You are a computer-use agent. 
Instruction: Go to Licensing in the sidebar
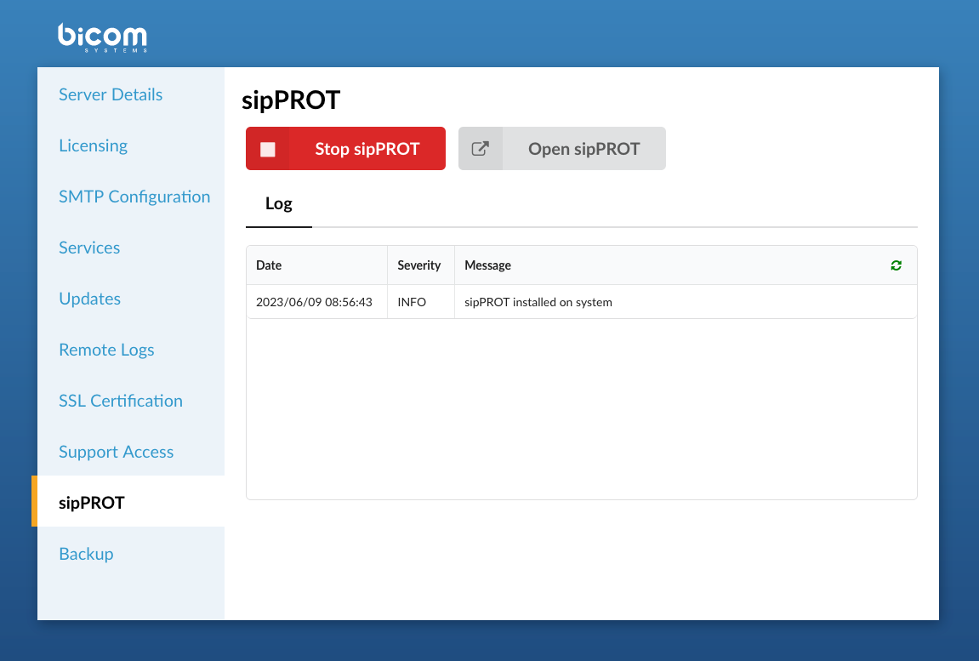pos(93,145)
